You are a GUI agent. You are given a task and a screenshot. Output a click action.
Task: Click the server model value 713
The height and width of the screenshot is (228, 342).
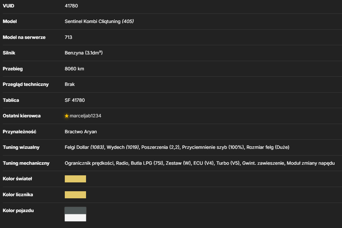pos(68,37)
